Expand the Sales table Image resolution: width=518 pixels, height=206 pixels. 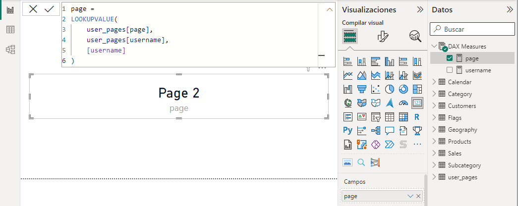coord(435,153)
